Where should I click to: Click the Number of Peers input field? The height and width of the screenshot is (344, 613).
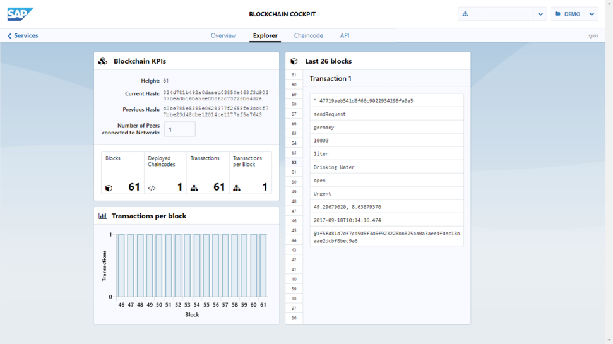180,129
